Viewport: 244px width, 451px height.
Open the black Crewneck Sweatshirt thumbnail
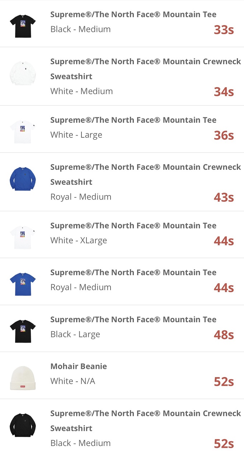(23, 425)
